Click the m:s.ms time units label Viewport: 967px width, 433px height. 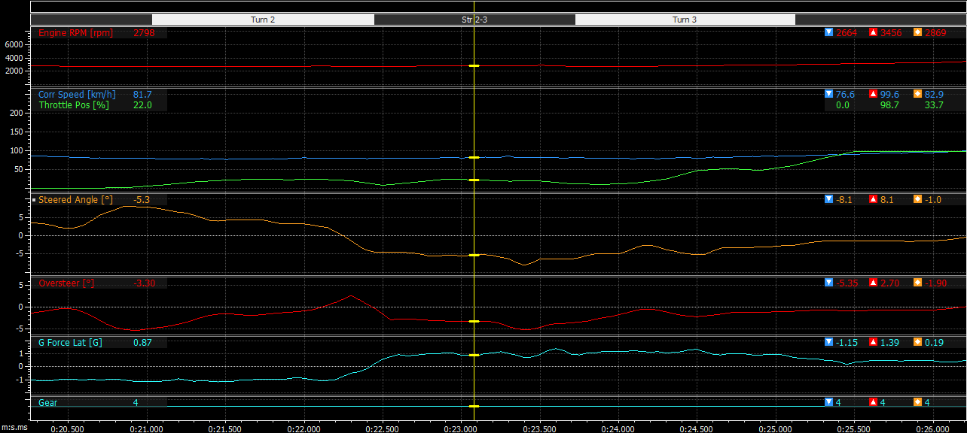point(14,427)
